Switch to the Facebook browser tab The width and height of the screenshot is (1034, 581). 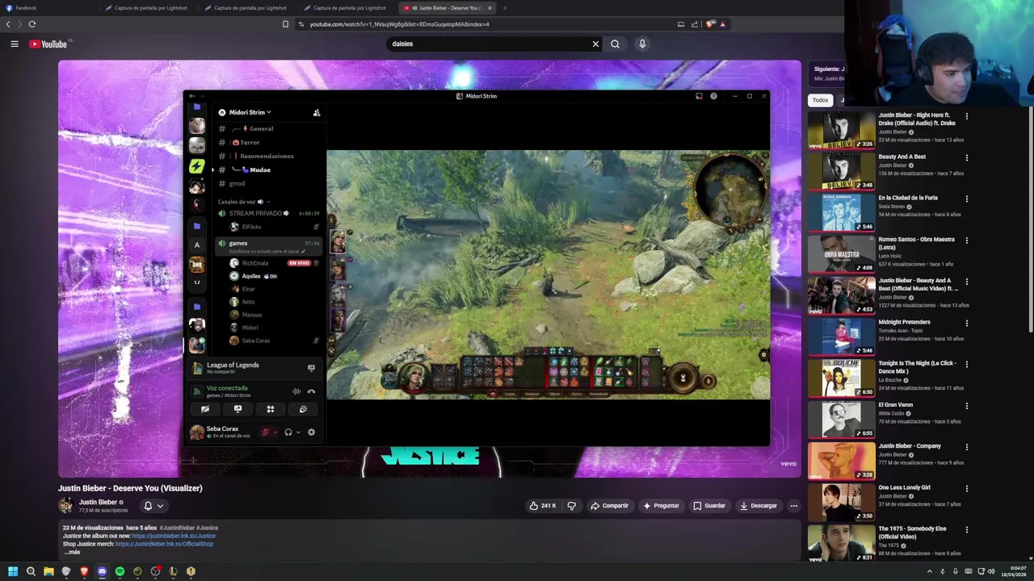tap(48, 8)
